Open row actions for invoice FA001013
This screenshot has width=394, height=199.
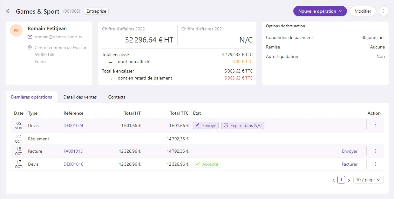376,151
